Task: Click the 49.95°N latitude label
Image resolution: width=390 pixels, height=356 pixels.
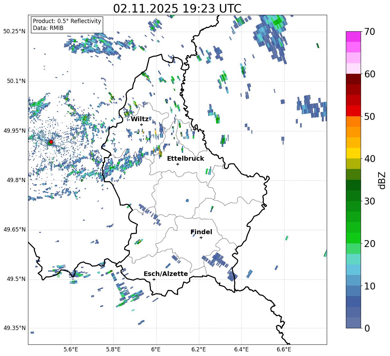Action: pyautogui.click(x=14, y=130)
